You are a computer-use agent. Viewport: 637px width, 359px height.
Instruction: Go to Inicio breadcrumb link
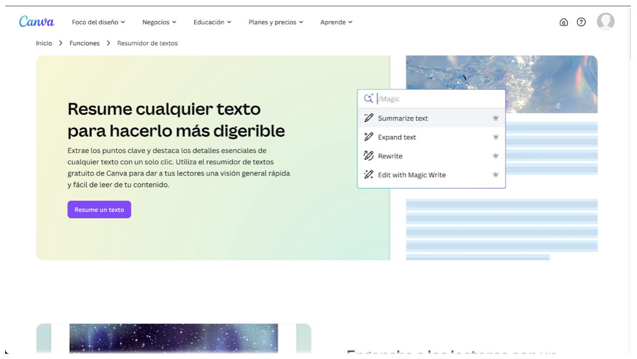[44, 43]
